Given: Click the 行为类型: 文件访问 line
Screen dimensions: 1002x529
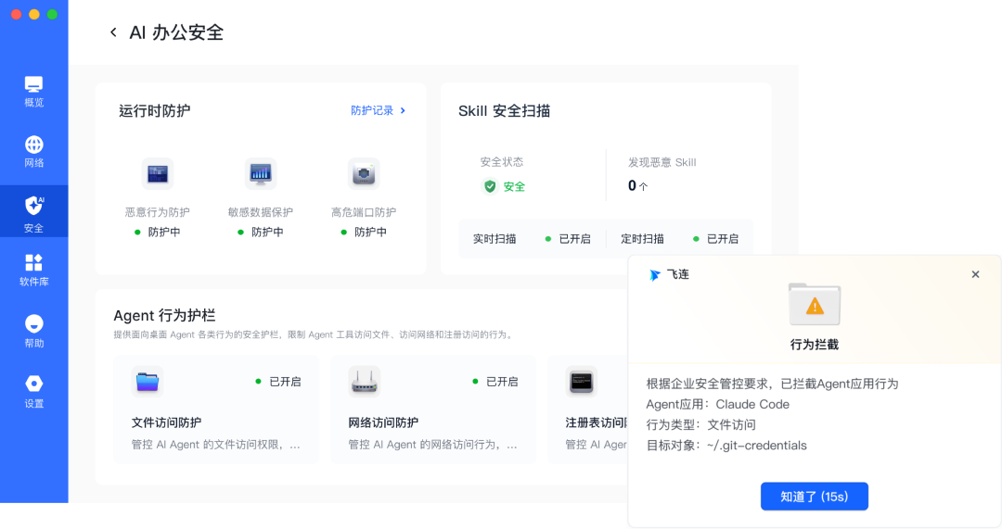Looking at the screenshot, I should coord(701,425).
